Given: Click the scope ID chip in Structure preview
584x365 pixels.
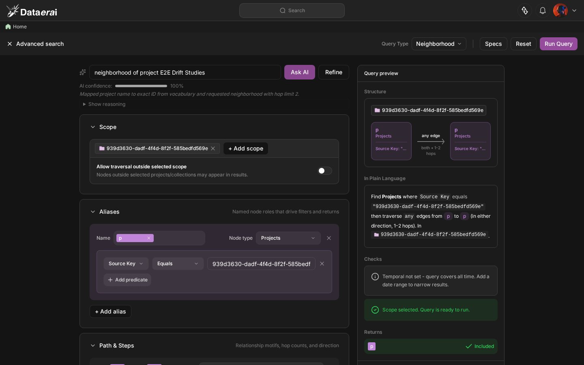Looking at the screenshot, I should 429,110.
